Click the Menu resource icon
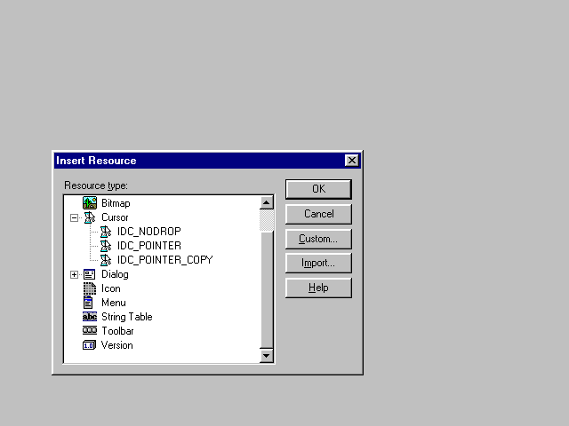This screenshot has width=569, height=426. (x=89, y=303)
